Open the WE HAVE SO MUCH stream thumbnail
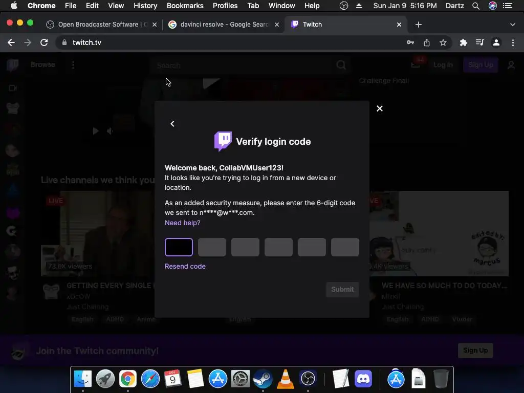Viewport: 524px width, 393px height. (439, 233)
